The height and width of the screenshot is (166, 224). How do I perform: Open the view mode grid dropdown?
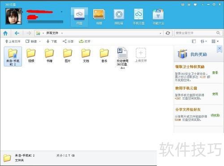[x=215, y=41]
